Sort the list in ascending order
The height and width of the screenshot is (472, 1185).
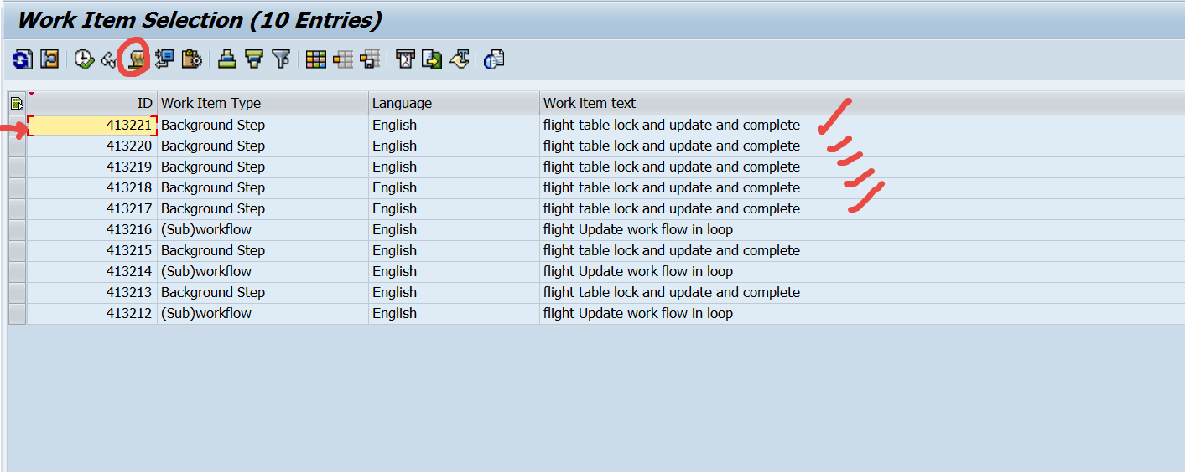pyautogui.click(x=226, y=59)
